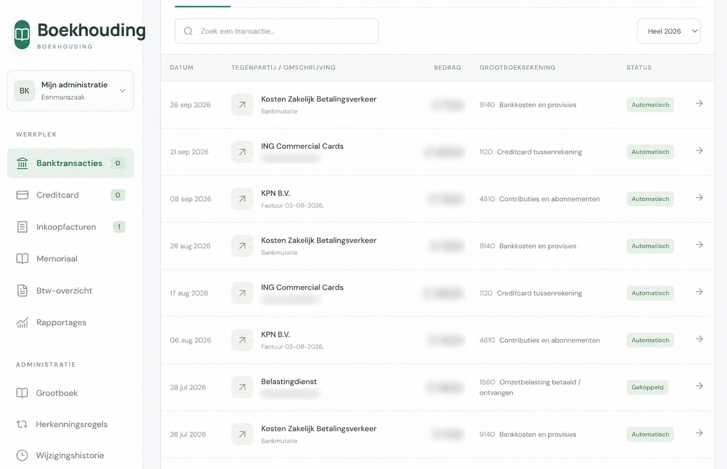Image resolution: width=727 pixels, height=469 pixels.
Task: Click the Boekhouding book logo icon
Action: tap(22, 34)
